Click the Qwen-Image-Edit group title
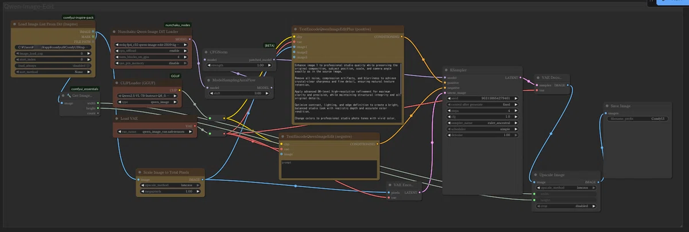This screenshot has height=232, width=689. (29, 6)
